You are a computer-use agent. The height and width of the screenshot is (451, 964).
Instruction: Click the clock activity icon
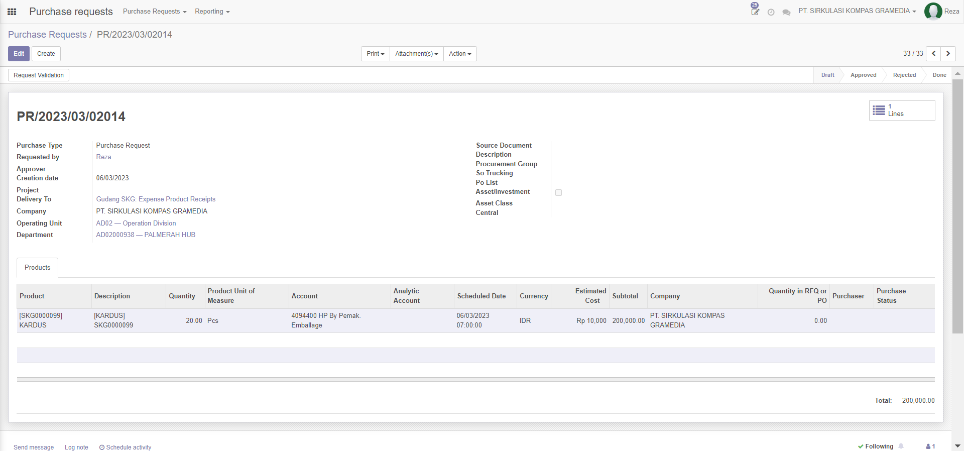[x=771, y=12]
